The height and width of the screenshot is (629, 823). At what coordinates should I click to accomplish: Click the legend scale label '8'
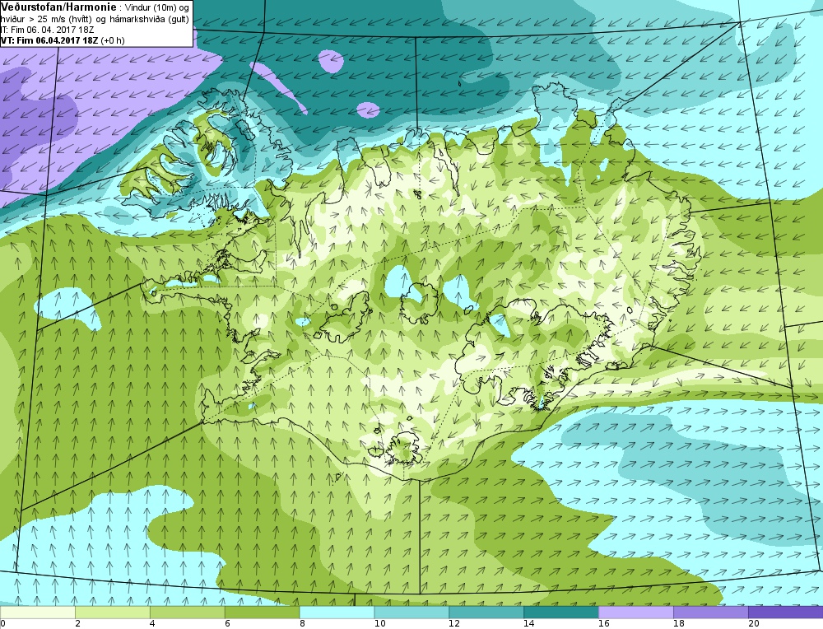coord(302,623)
